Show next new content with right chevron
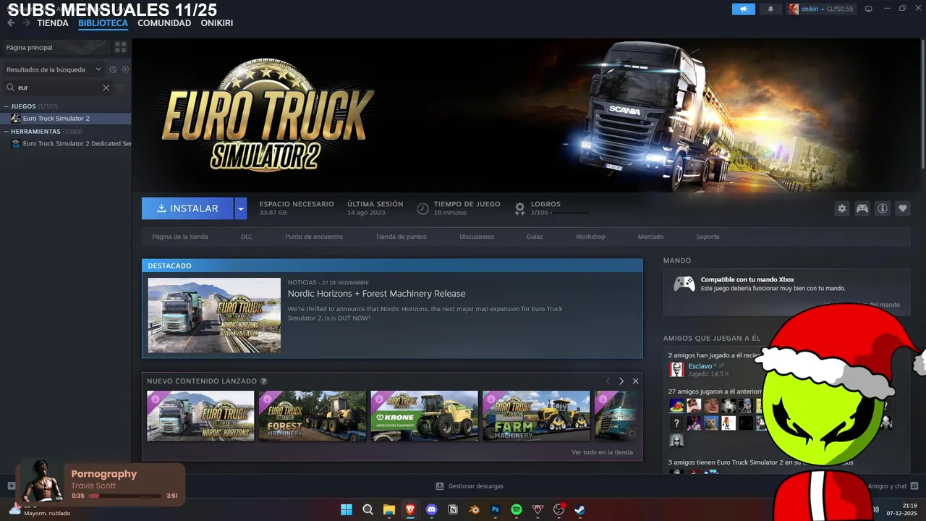This screenshot has height=521, width=926. (621, 381)
